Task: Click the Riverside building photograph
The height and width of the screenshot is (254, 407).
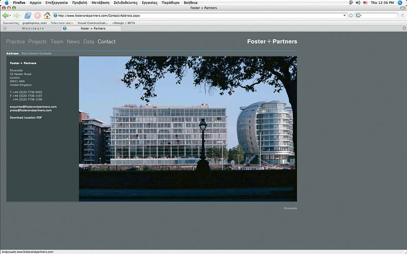Action: pyautogui.click(x=188, y=129)
